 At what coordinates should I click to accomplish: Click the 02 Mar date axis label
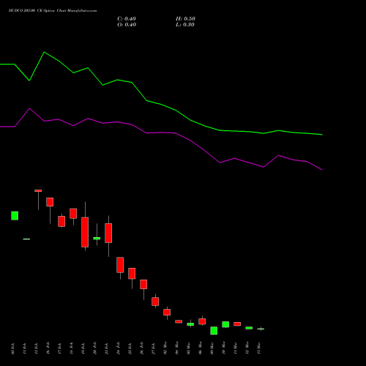(x=165, y=348)
